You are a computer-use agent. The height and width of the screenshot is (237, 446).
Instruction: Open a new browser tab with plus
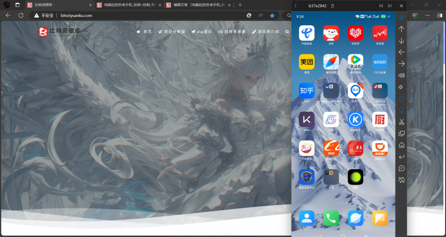pyautogui.click(x=240, y=5)
